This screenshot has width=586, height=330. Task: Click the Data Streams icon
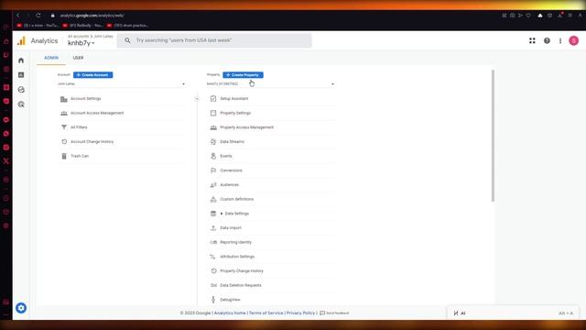pos(213,141)
